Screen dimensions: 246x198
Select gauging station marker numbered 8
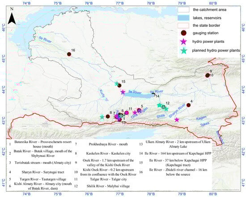point(108,117)
